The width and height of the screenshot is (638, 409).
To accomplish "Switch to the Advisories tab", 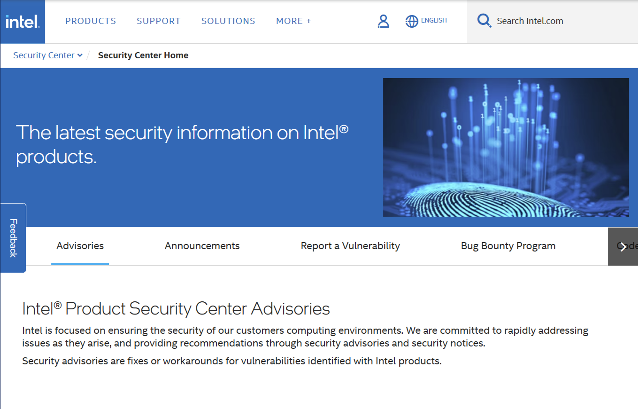I will (80, 245).
